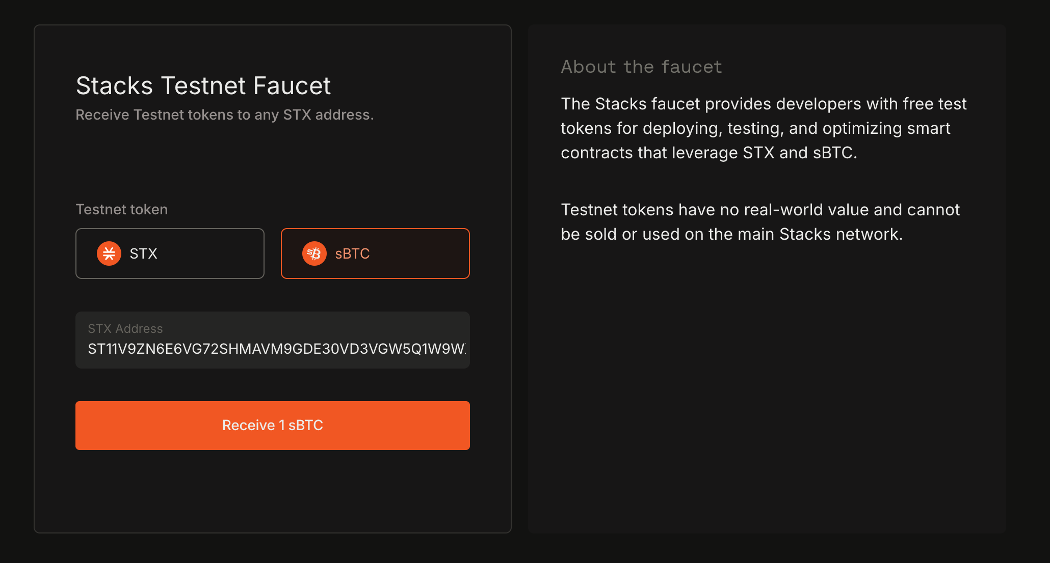Click the 'STX' text label in the unselected option
The height and width of the screenshot is (563, 1050).
(143, 254)
